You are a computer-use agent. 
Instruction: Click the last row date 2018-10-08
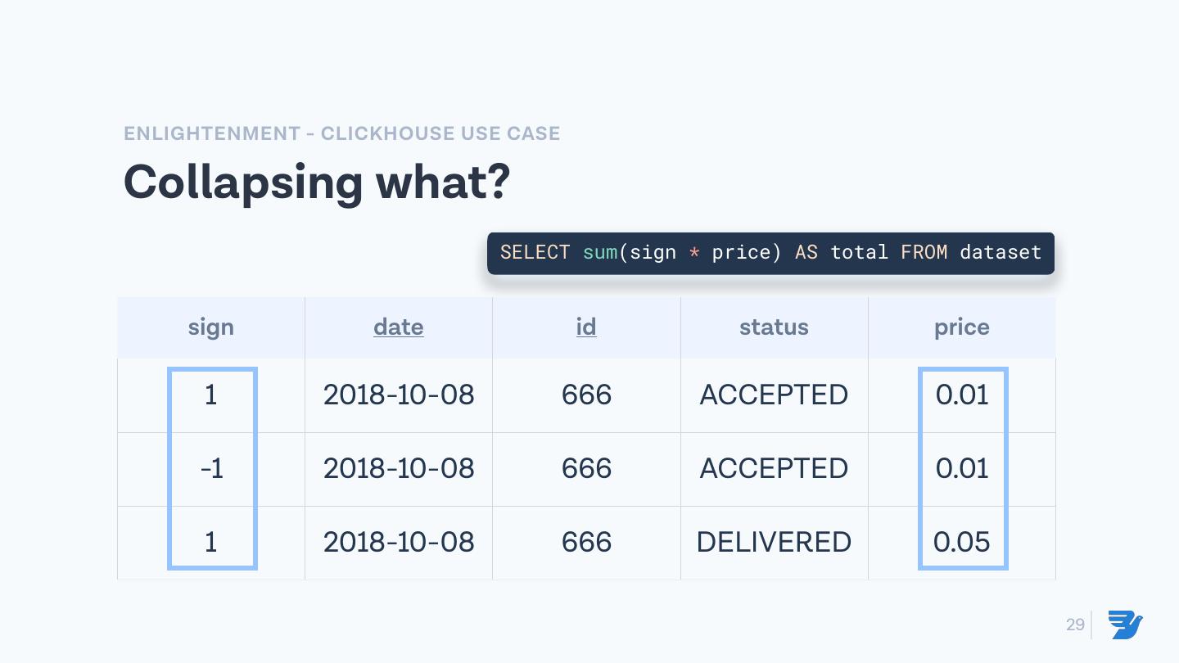pyautogui.click(x=399, y=542)
